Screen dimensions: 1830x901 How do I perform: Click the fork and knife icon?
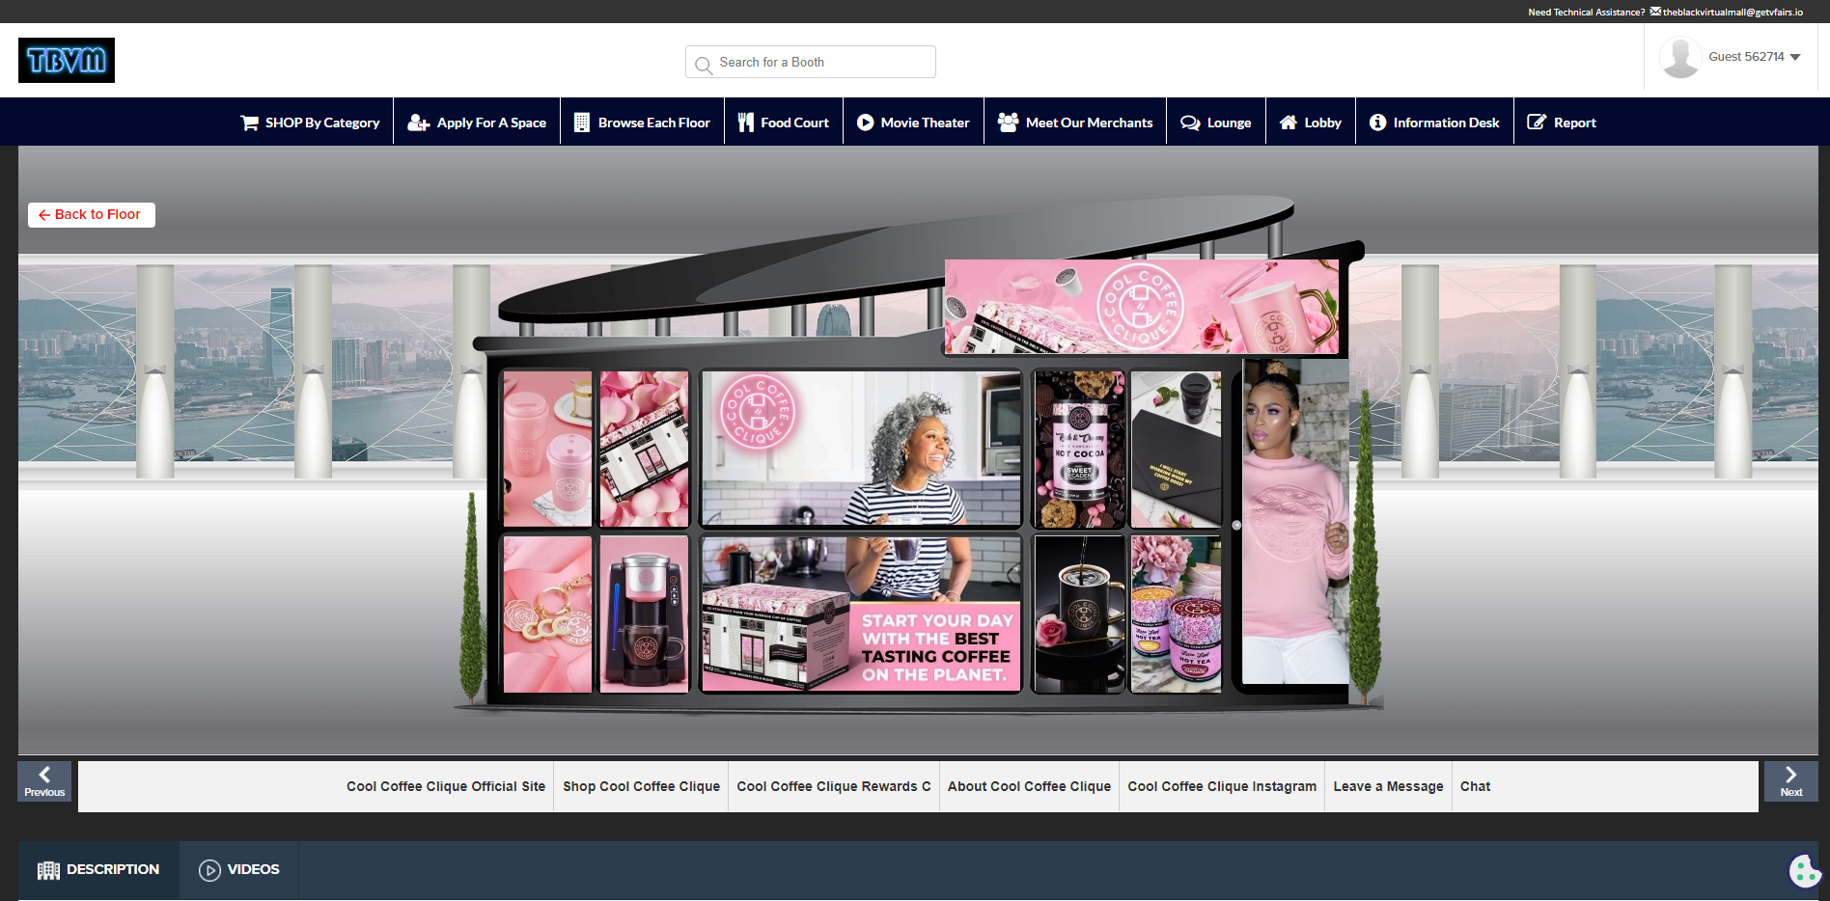coord(746,123)
